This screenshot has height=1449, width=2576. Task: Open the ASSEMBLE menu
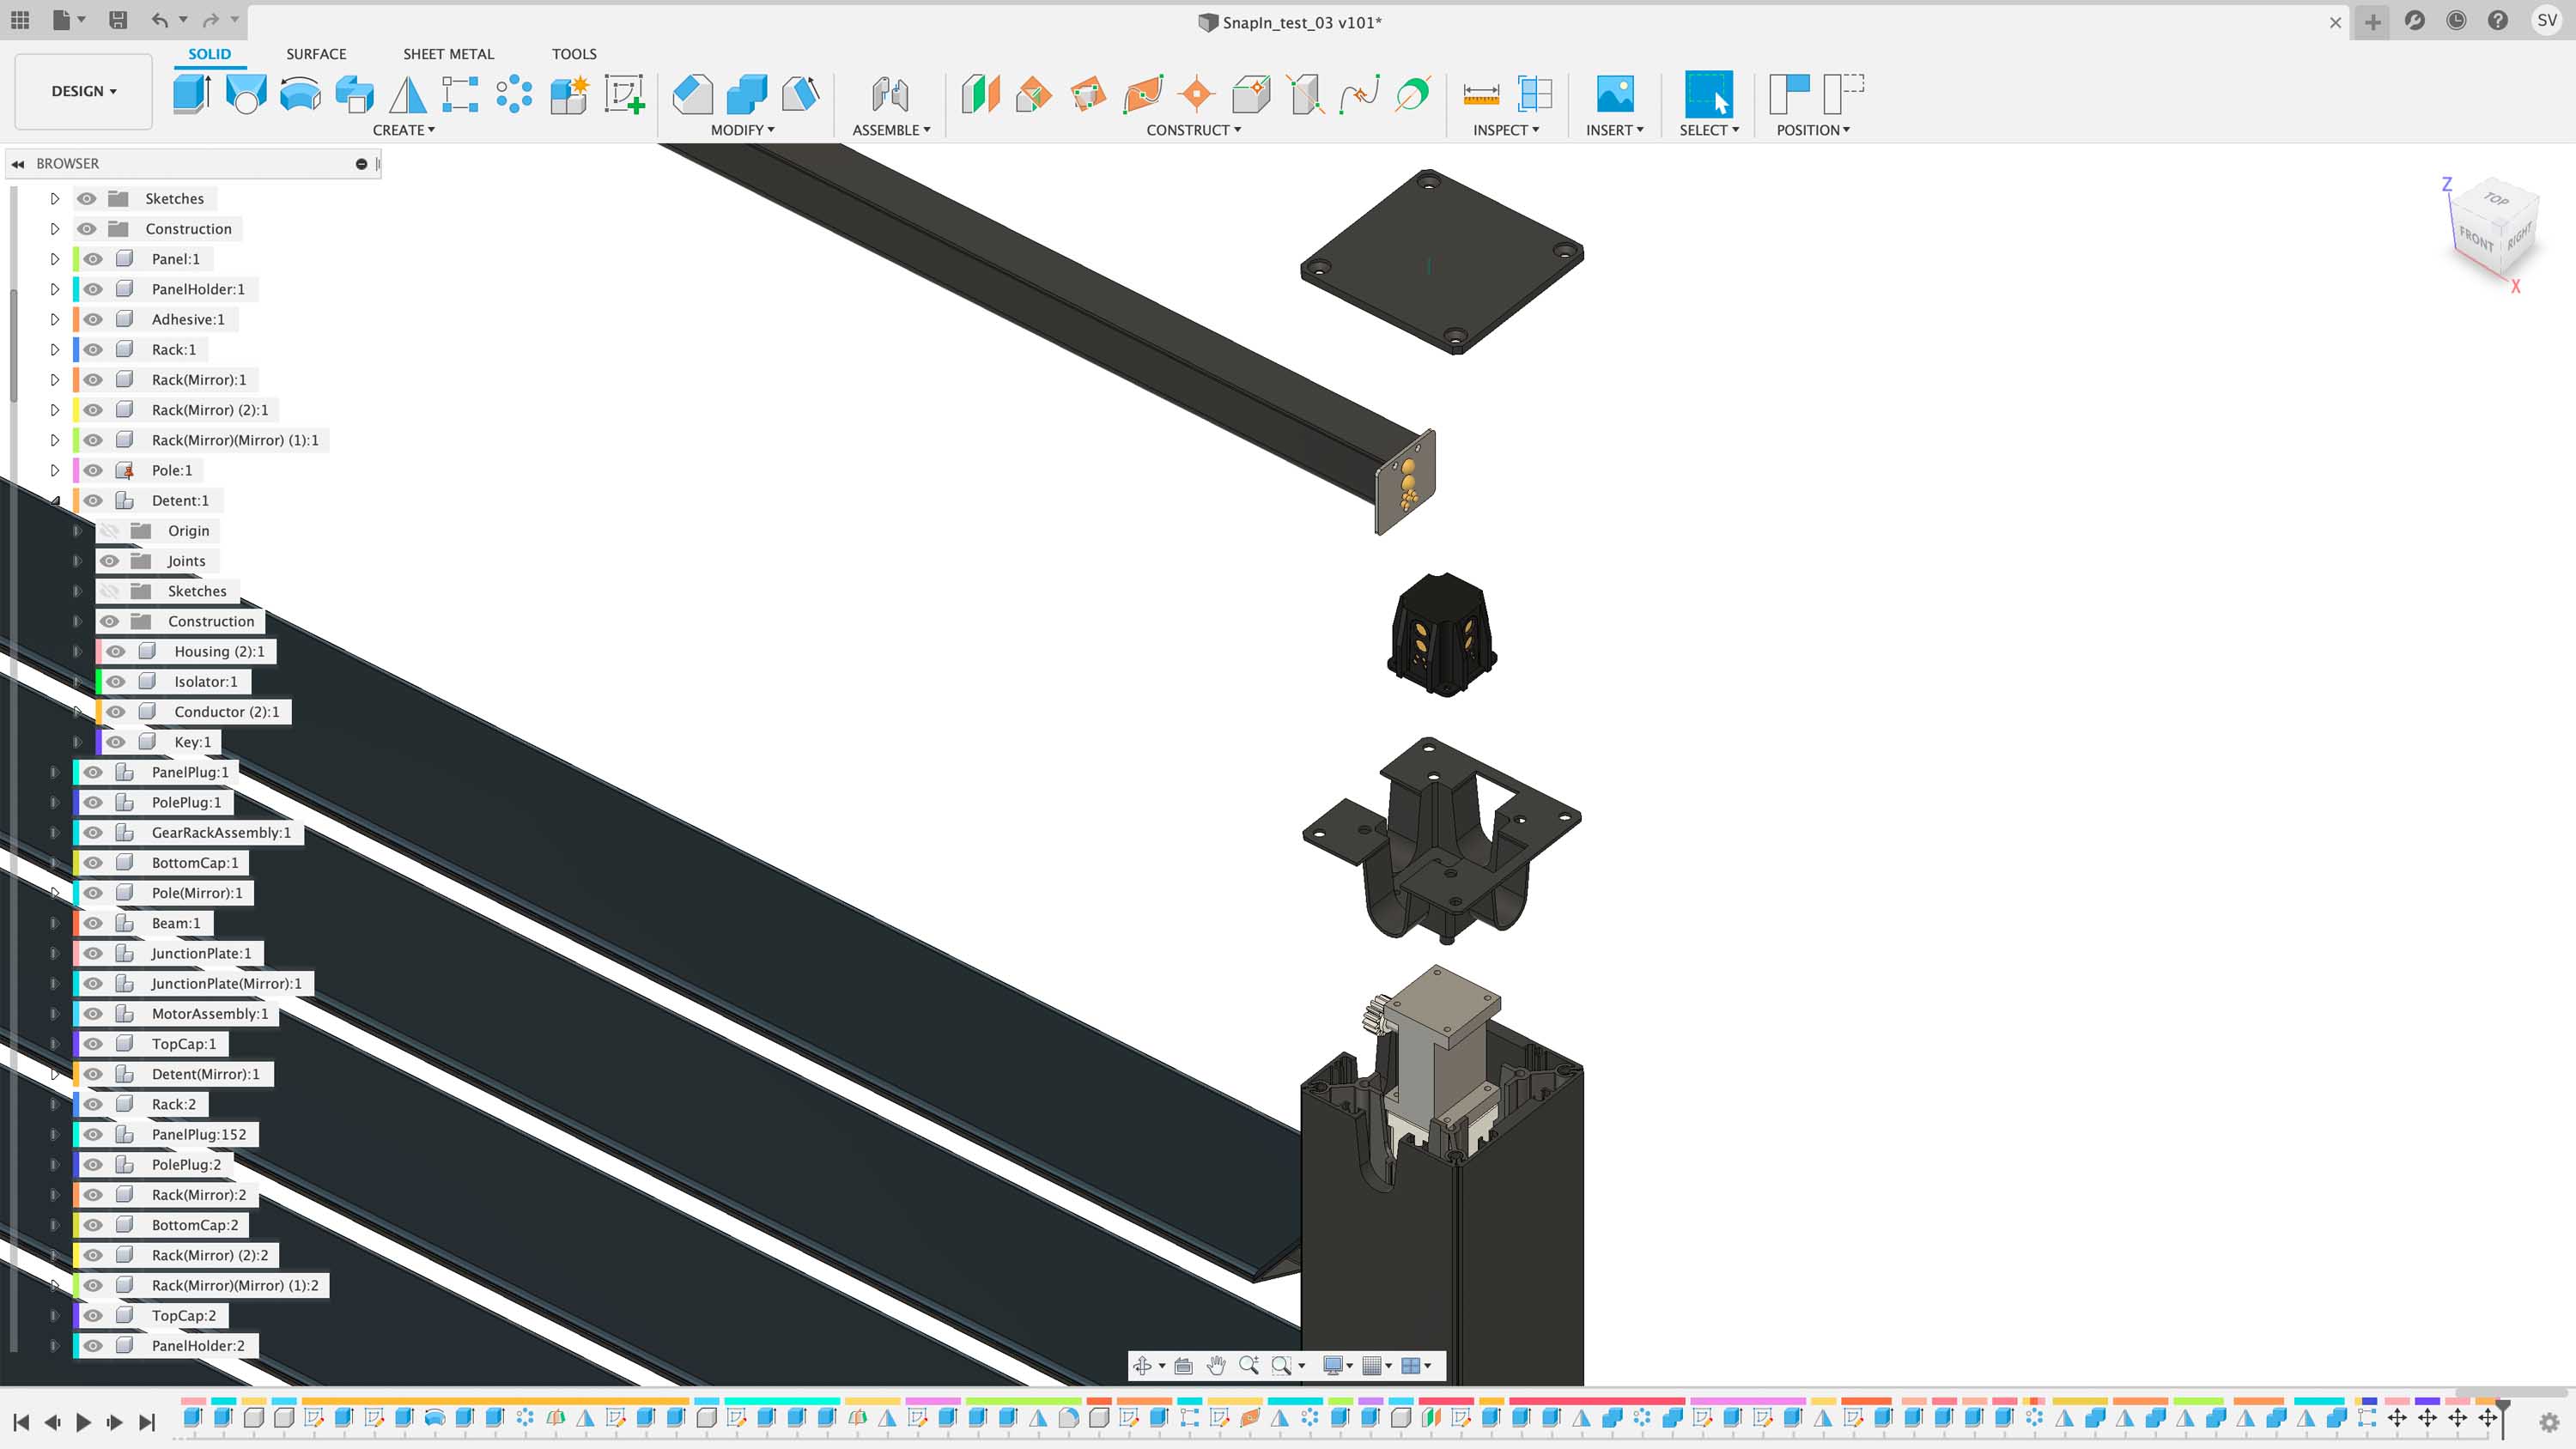(891, 130)
